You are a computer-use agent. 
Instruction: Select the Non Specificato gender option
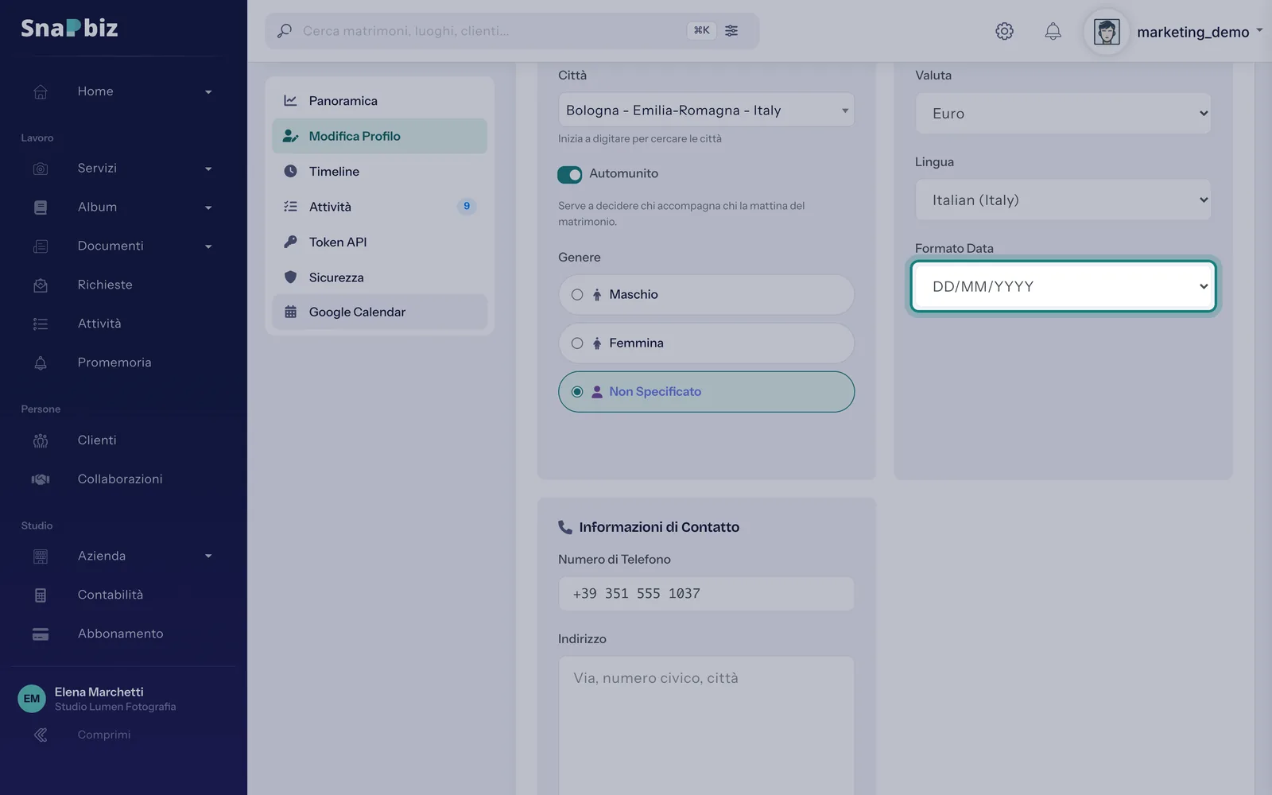pos(706,392)
